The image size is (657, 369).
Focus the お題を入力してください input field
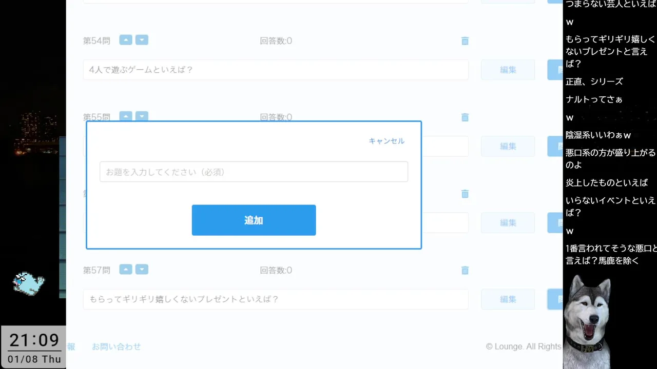254,172
